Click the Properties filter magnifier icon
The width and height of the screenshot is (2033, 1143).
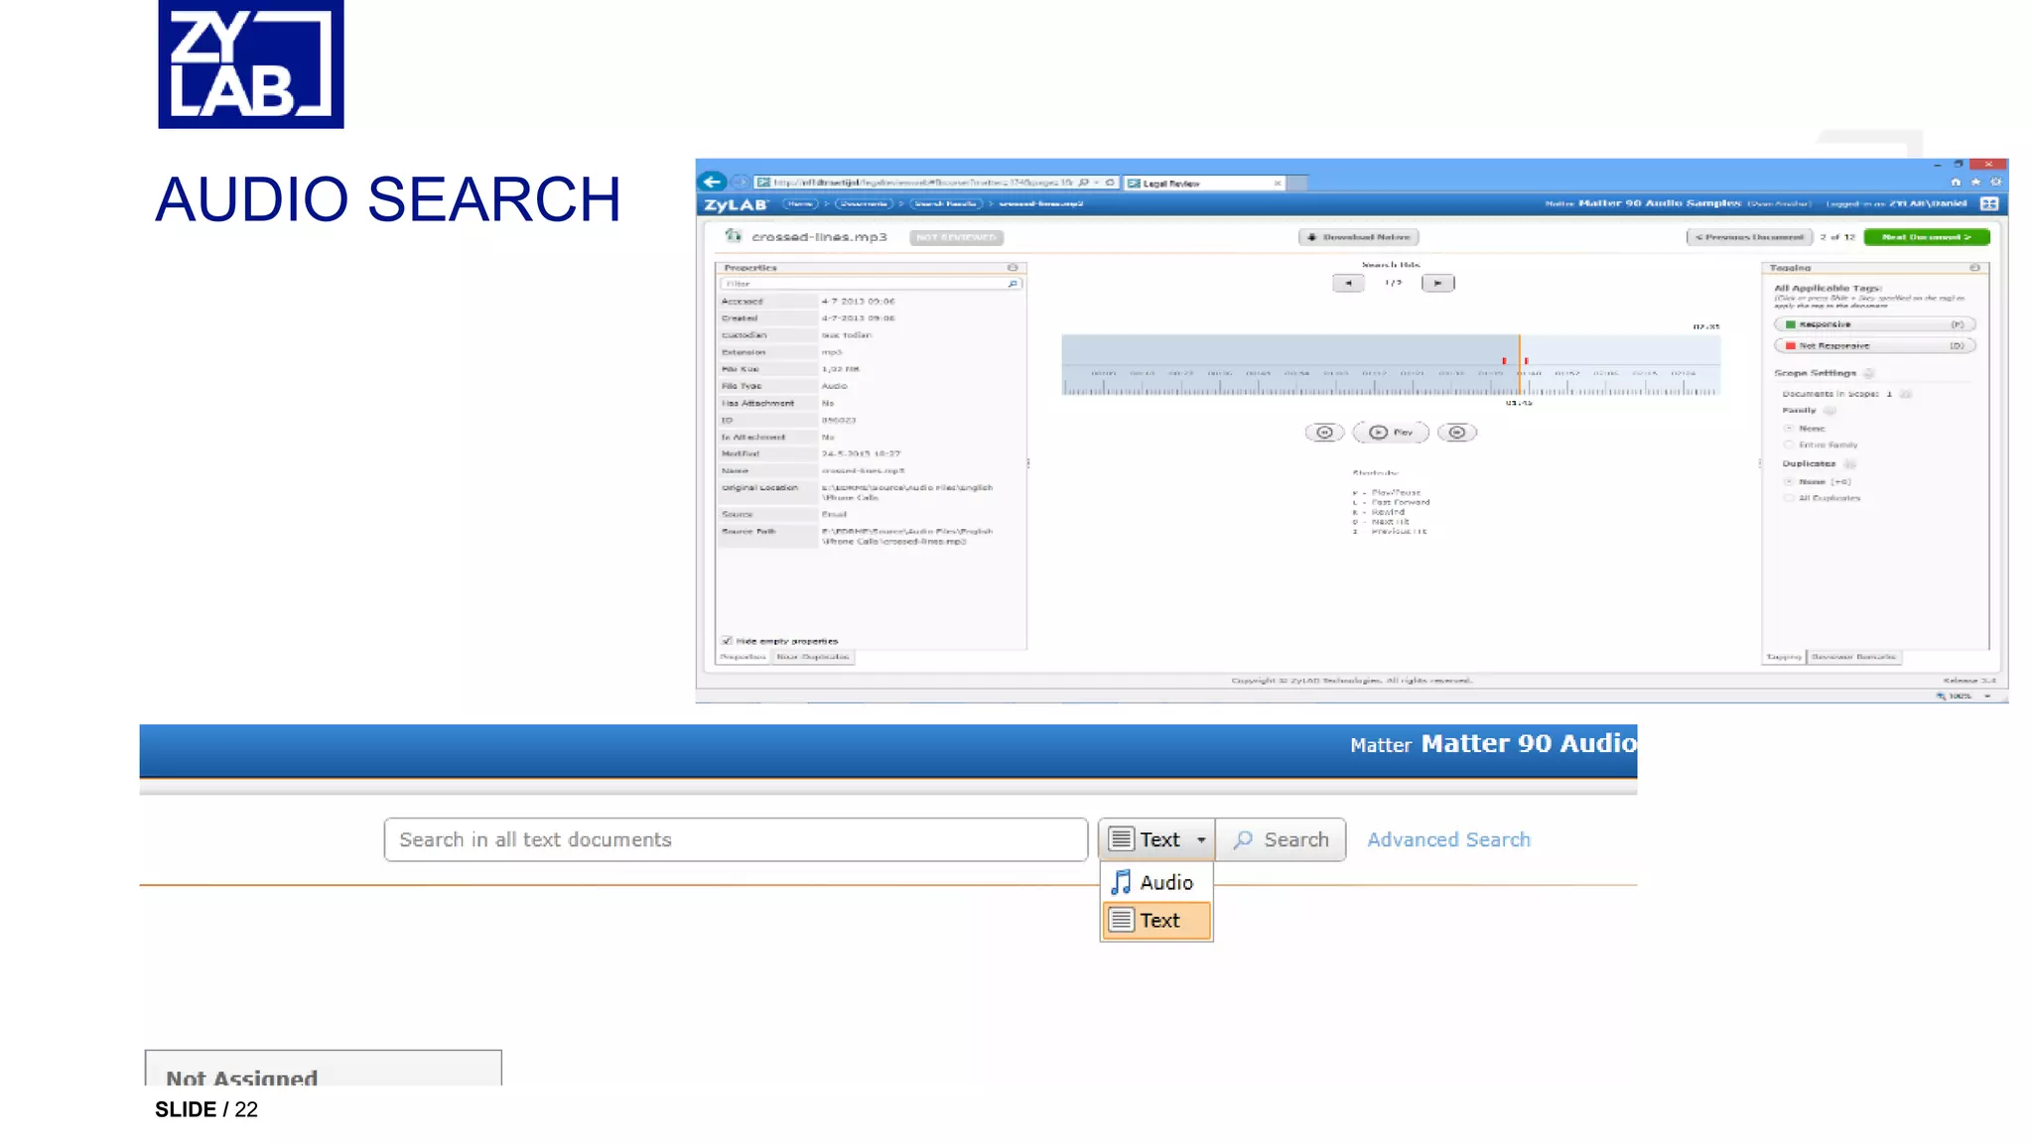click(x=1013, y=284)
